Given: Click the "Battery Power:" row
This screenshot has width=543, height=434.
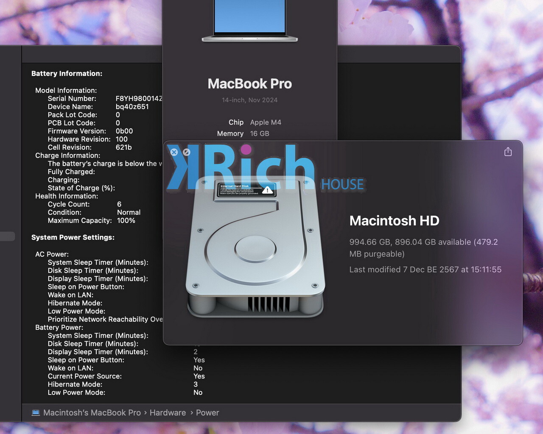Looking at the screenshot, I should pyautogui.click(x=59, y=328).
